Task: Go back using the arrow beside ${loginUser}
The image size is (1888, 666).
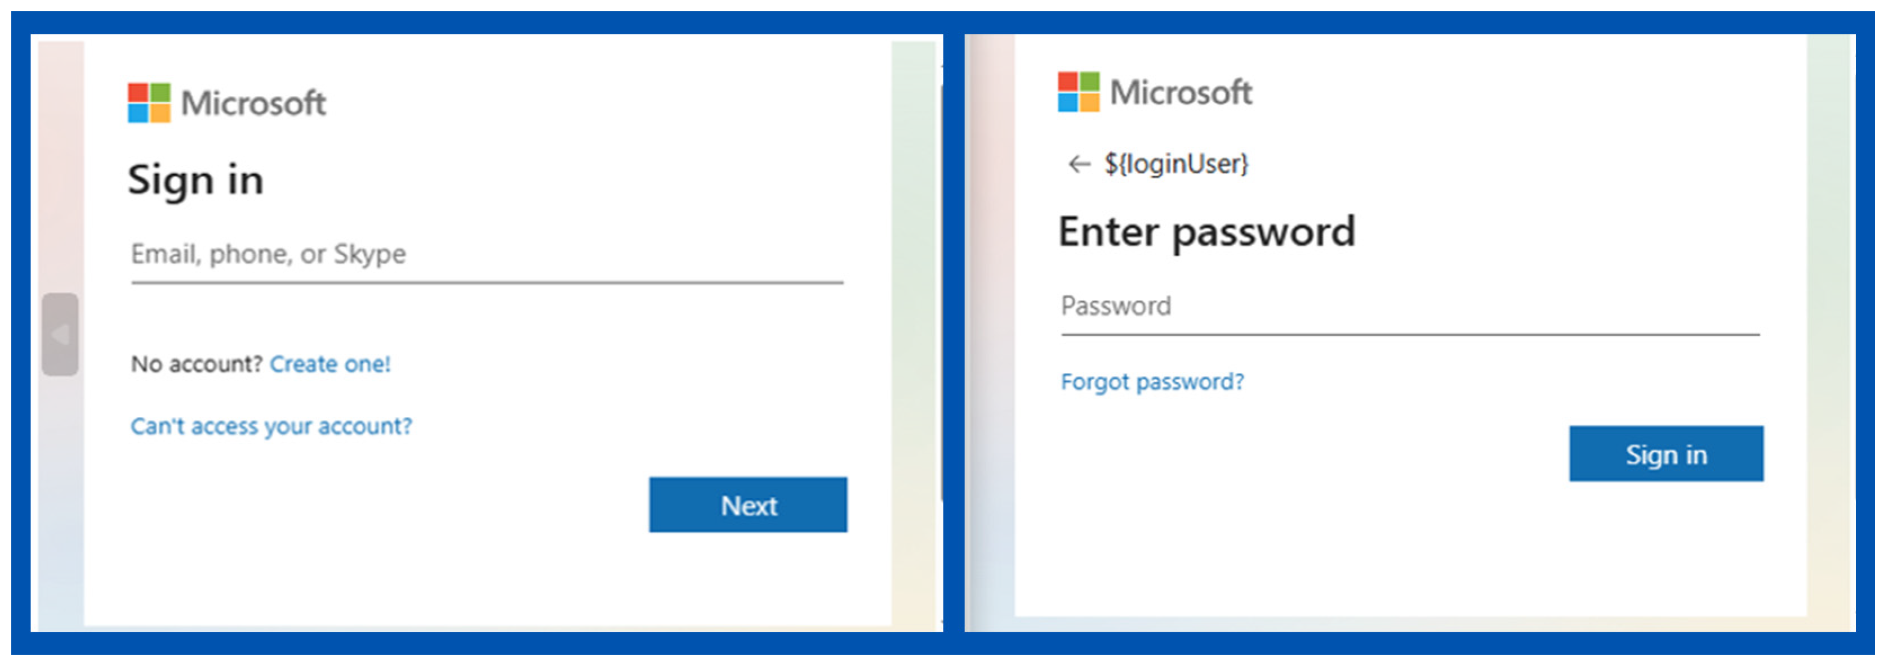Action: point(1079,164)
